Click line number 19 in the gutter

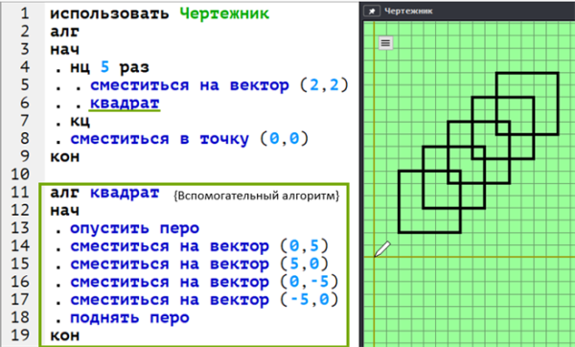click(20, 335)
